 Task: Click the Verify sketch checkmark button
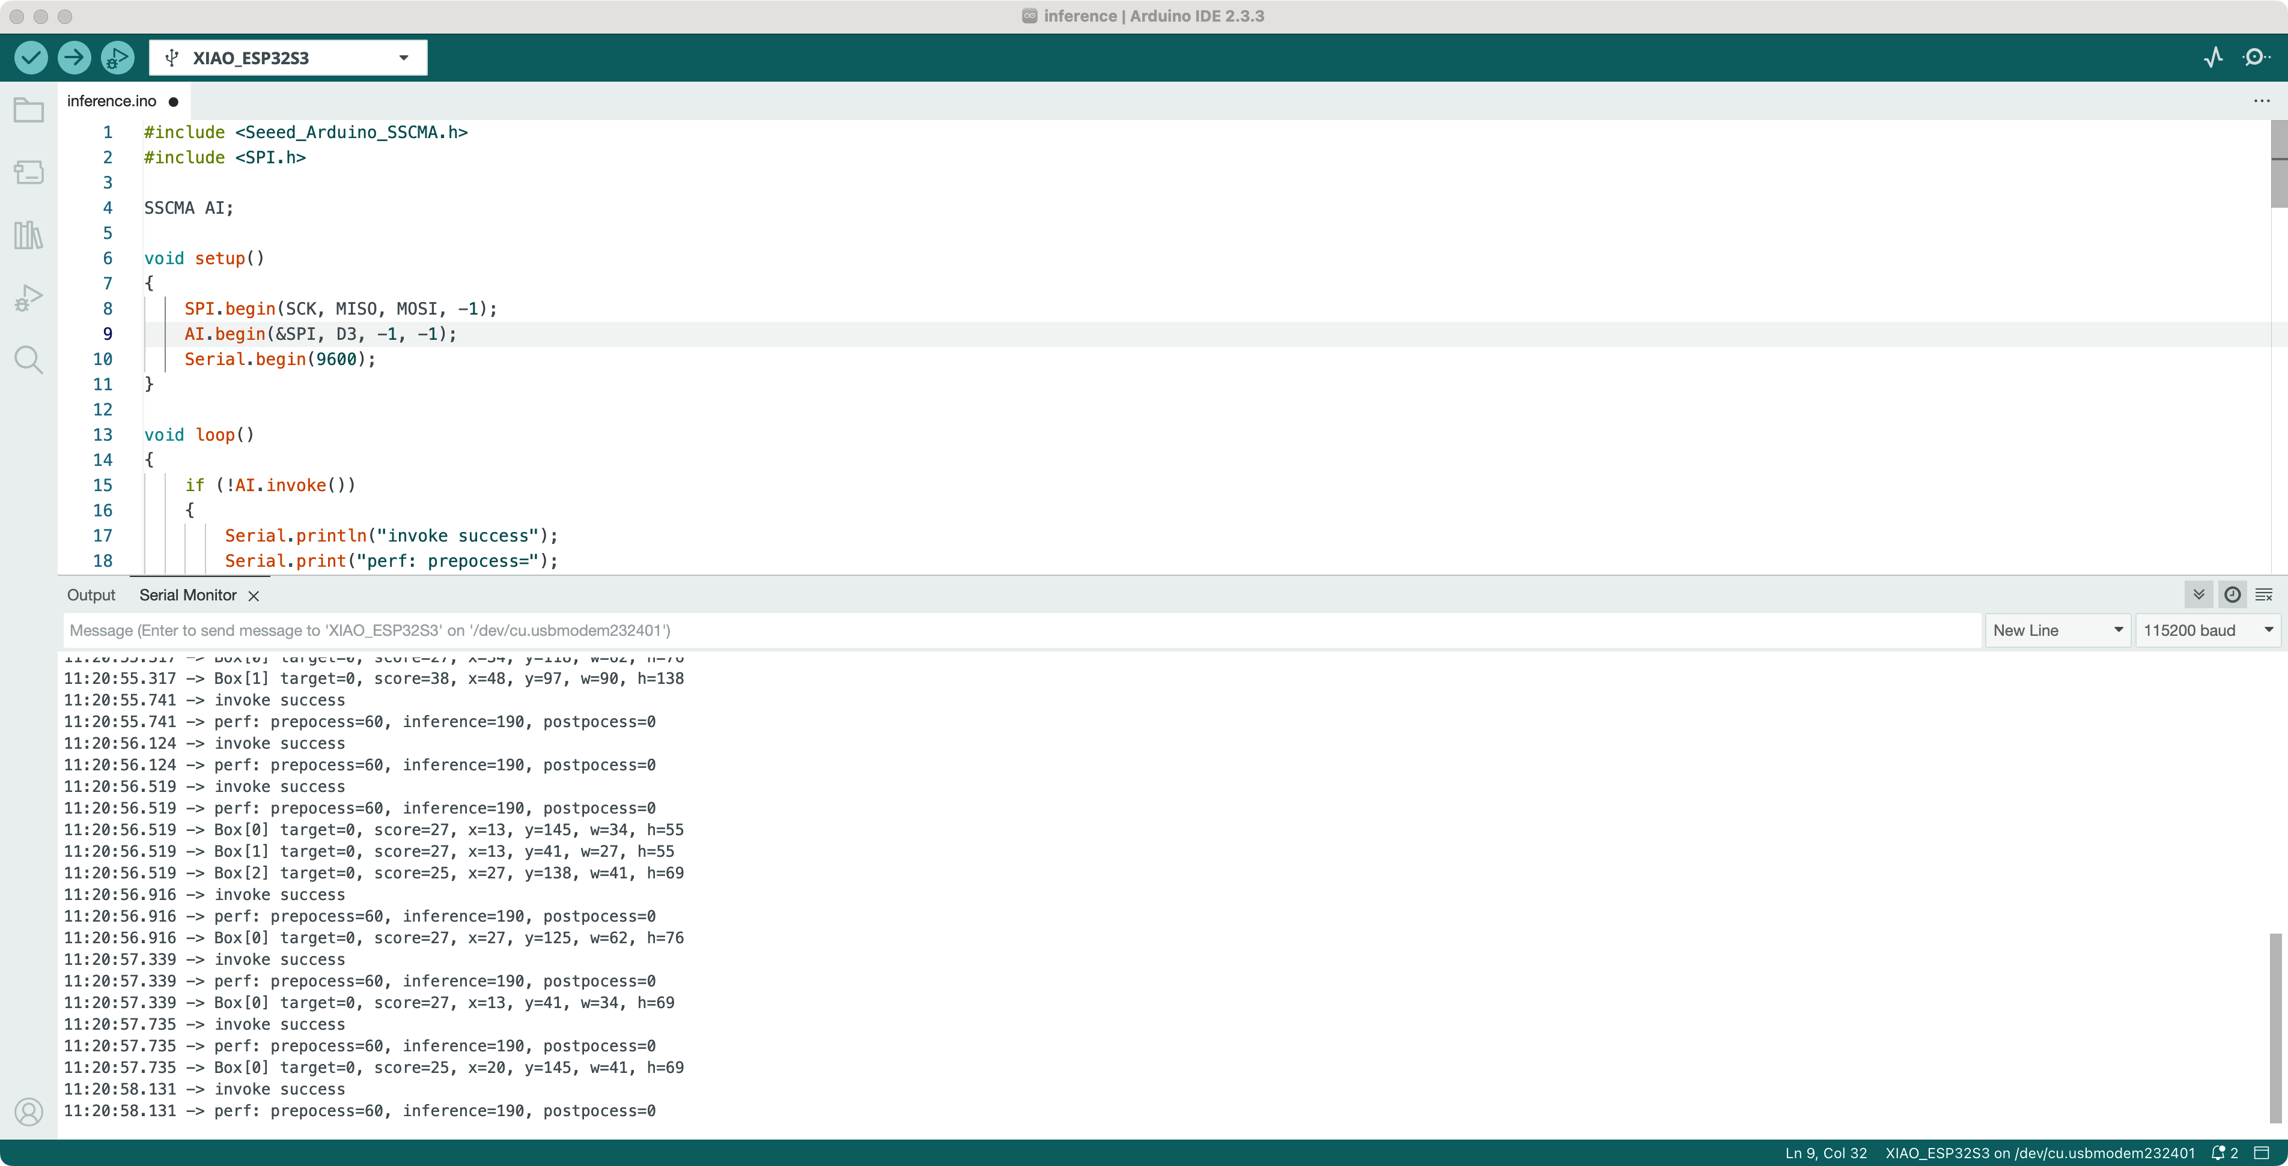point(31,58)
